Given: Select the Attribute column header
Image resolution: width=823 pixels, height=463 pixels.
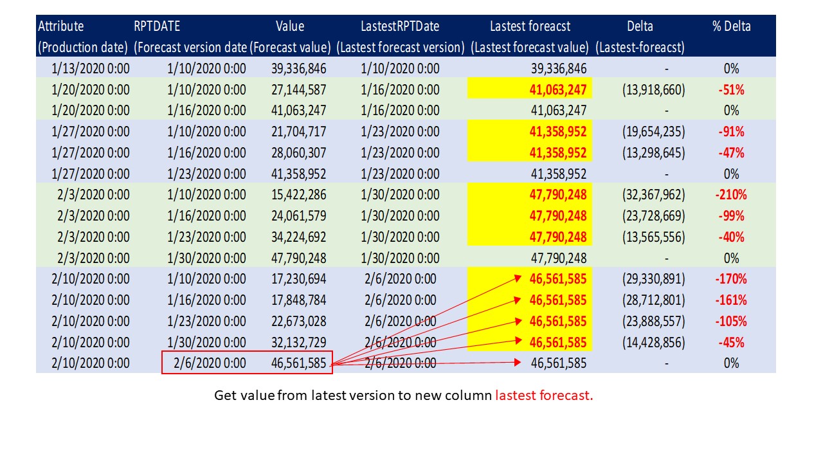Looking at the screenshot, I should coord(61,26).
